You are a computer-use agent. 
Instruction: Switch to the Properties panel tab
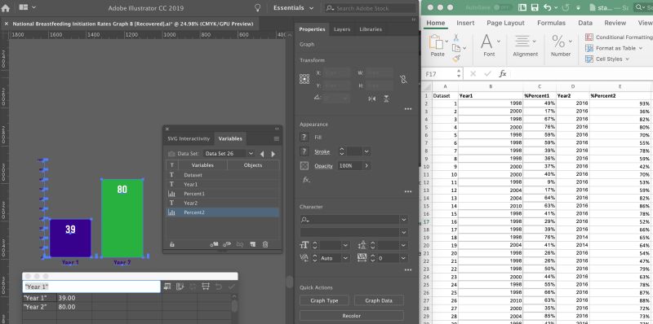click(x=312, y=29)
